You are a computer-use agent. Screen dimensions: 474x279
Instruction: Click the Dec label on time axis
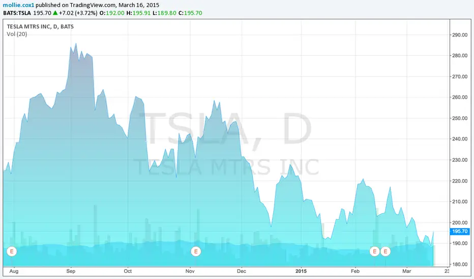point(242,271)
